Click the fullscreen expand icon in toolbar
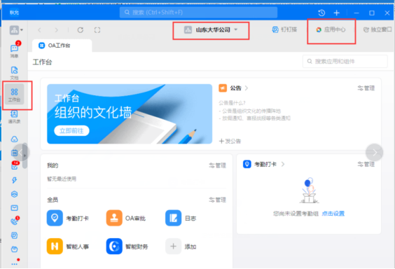Viewport: 395px width, 269px height. click(x=97, y=30)
